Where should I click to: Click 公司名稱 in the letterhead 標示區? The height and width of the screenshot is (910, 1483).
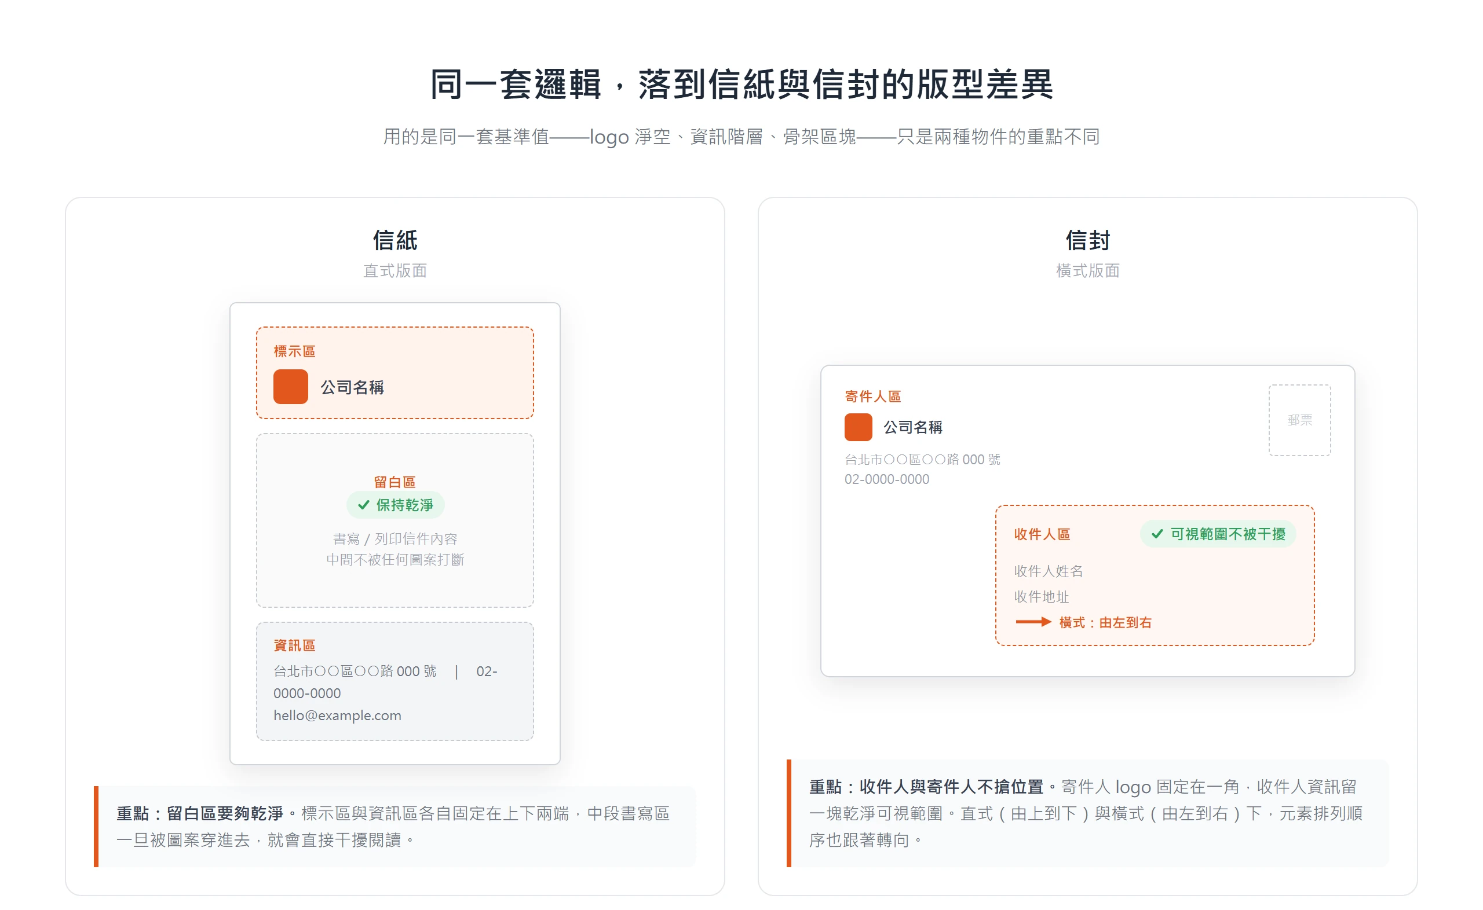tap(352, 388)
